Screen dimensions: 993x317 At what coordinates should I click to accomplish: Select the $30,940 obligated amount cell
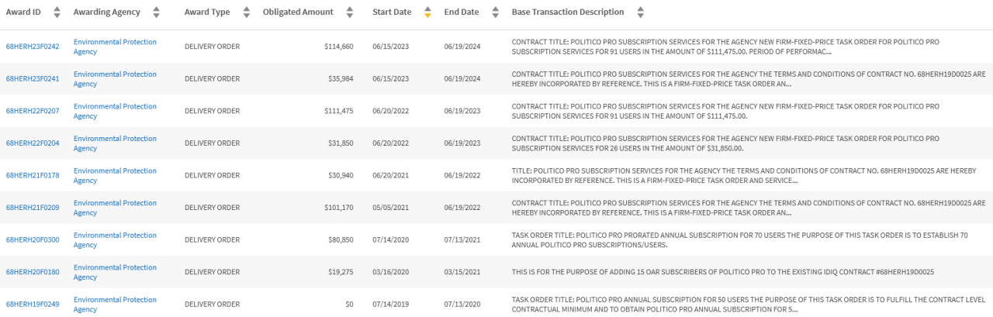click(x=341, y=175)
